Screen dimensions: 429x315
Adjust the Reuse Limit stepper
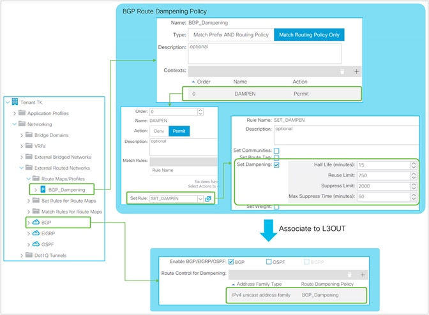click(414, 175)
